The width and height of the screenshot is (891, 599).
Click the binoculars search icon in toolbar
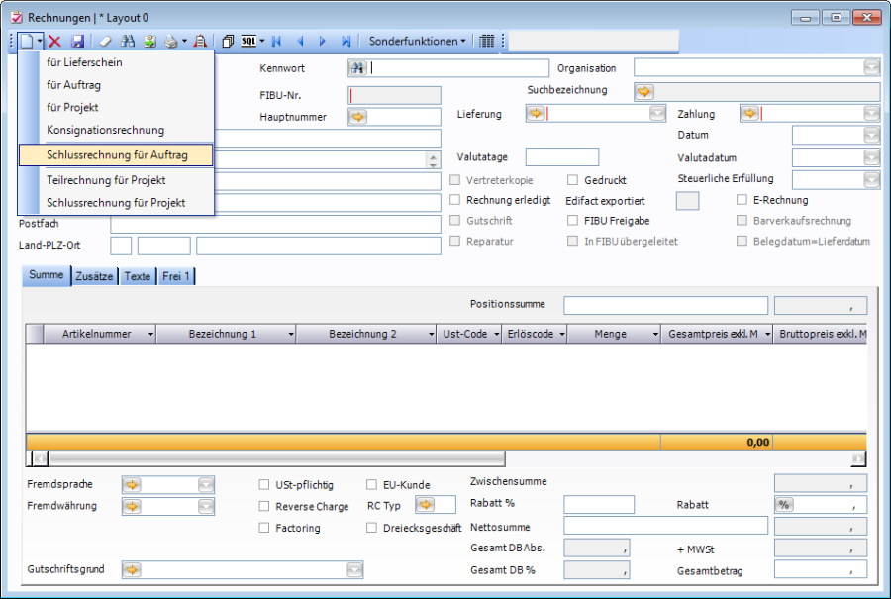click(127, 42)
